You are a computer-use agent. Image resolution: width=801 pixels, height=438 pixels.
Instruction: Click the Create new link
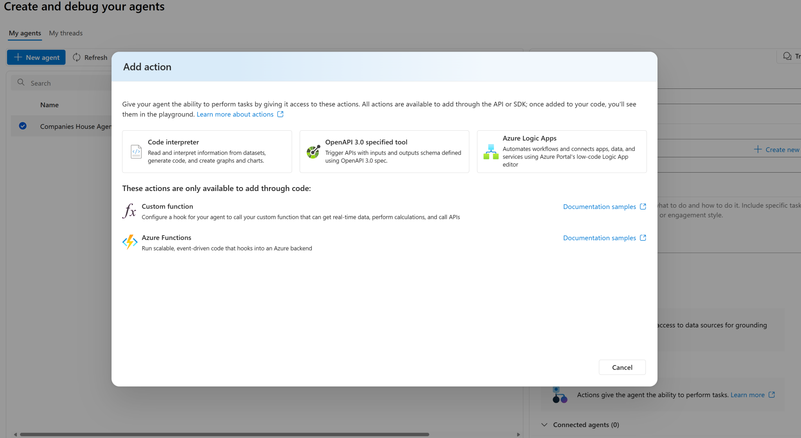coord(781,149)
